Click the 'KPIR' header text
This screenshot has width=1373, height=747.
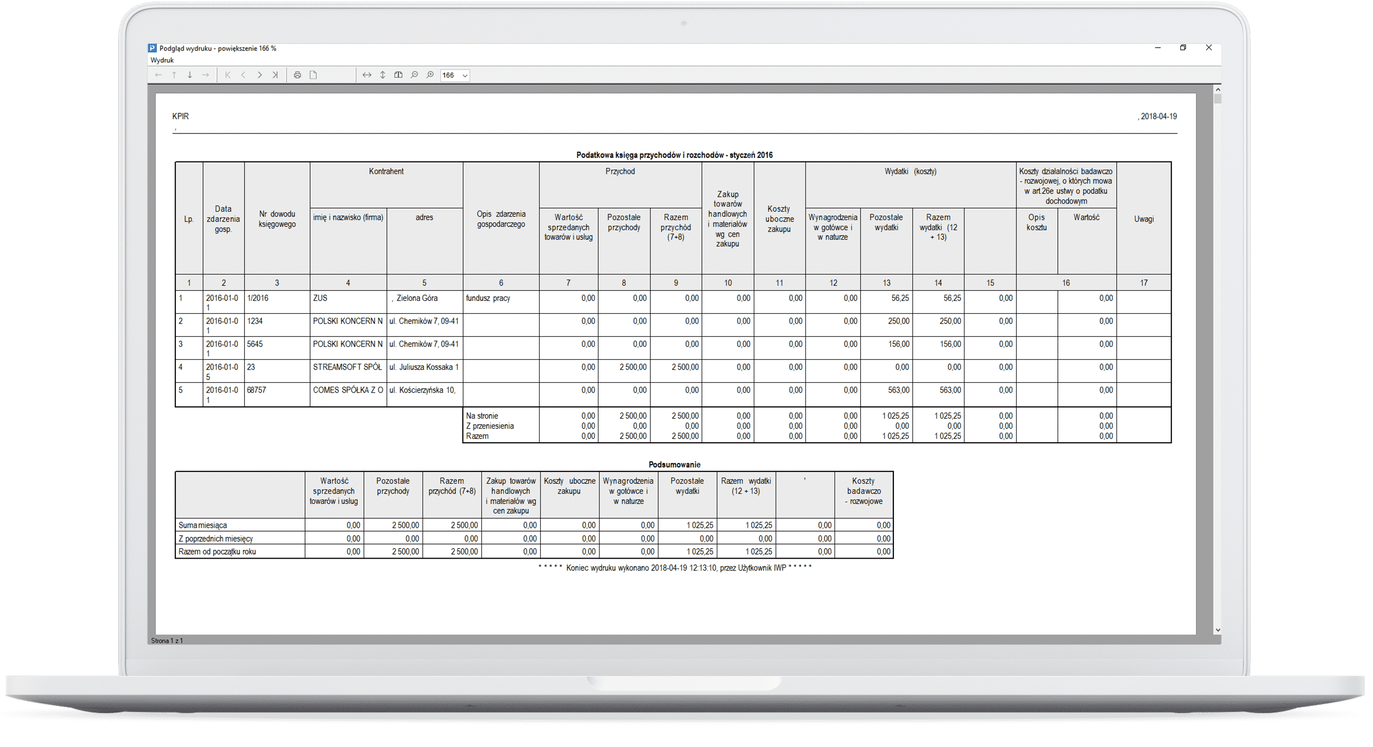[180, 117]
